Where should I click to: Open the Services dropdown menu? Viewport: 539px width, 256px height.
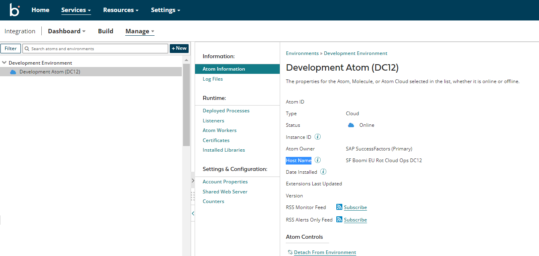(x=76, y=10)
